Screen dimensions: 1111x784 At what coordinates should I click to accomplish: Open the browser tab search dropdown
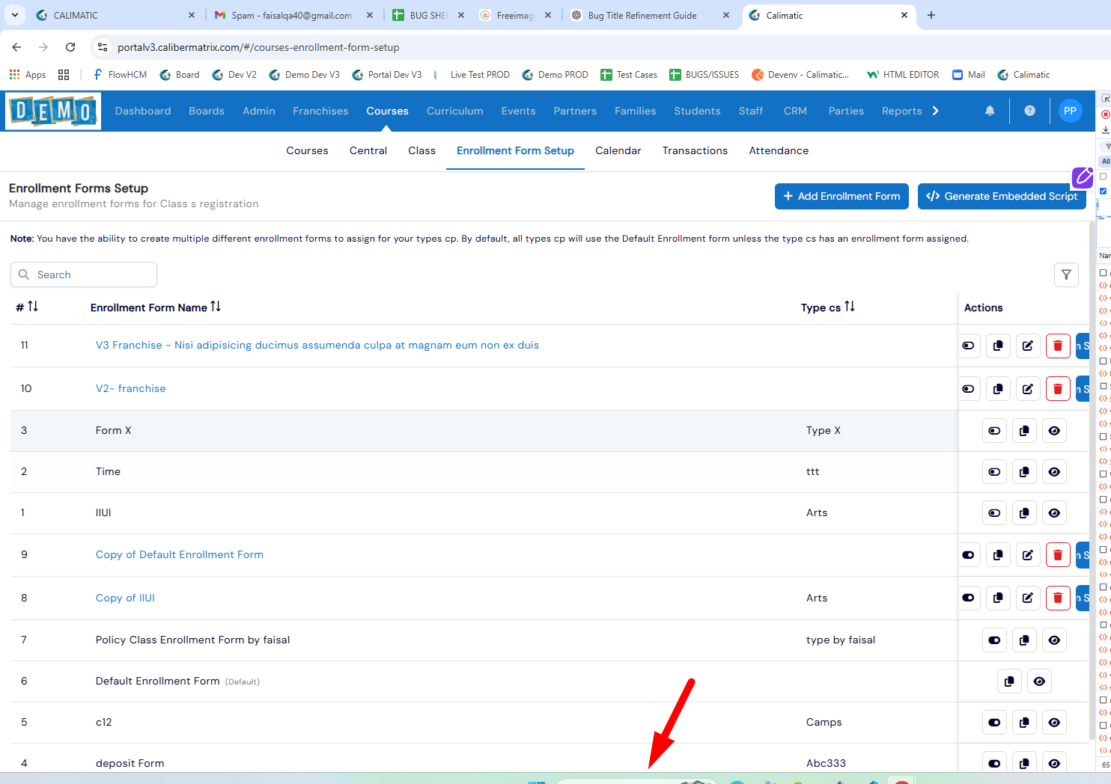[15, 15]
